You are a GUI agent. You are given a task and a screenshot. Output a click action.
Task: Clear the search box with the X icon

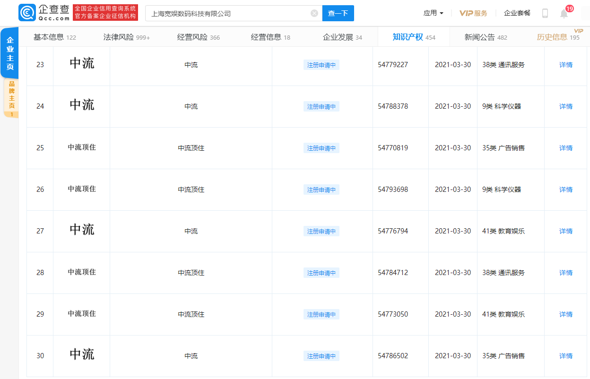[314, 13]
